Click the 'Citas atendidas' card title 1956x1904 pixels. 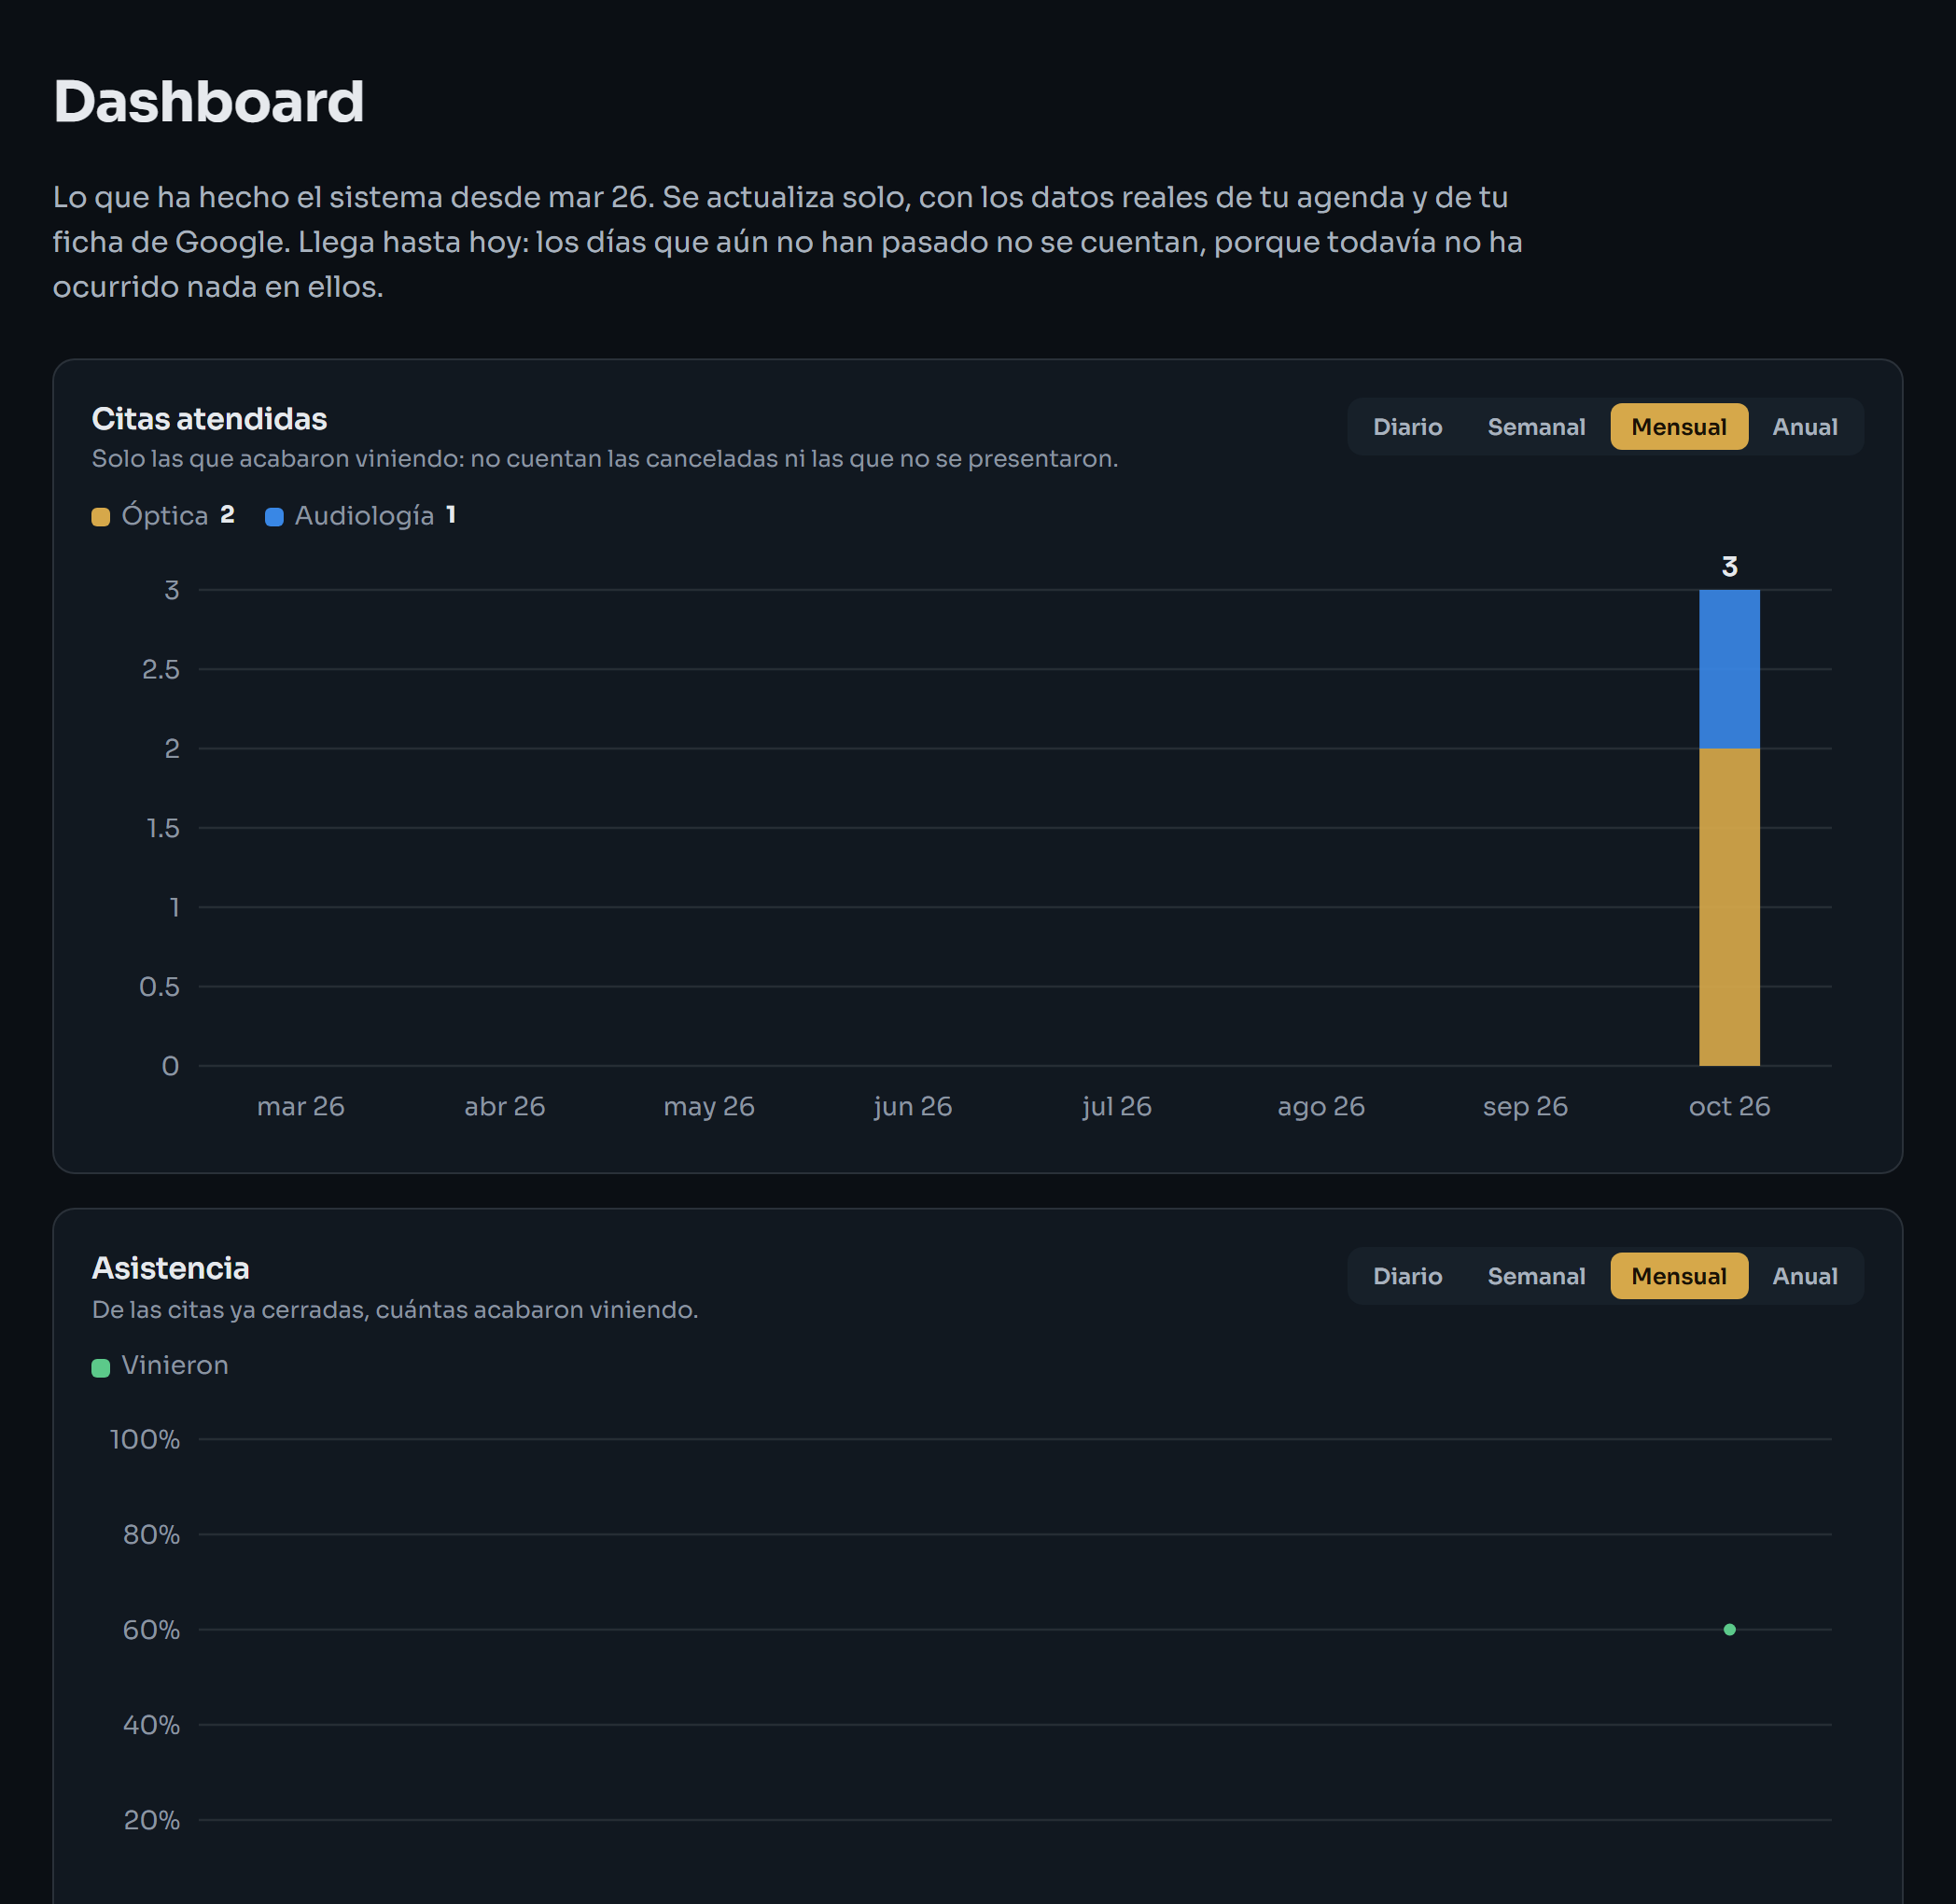coord(209,419)
